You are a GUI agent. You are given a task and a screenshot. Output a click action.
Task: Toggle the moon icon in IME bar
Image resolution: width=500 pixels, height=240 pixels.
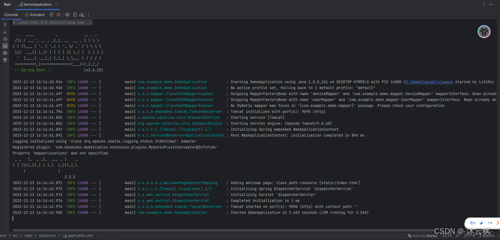coord(481,223)
